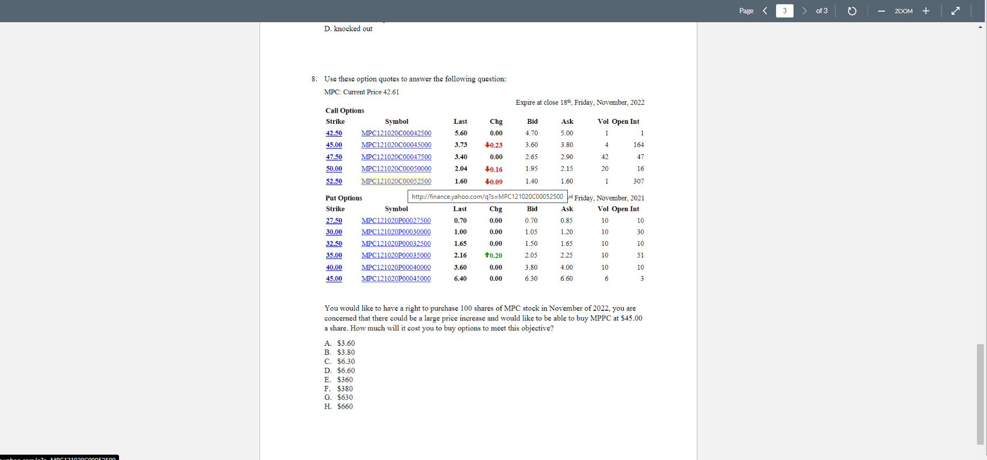The height and width of the screenshot is (460, 987).
Task: Open fullscreen view
Action: [955, 11]
